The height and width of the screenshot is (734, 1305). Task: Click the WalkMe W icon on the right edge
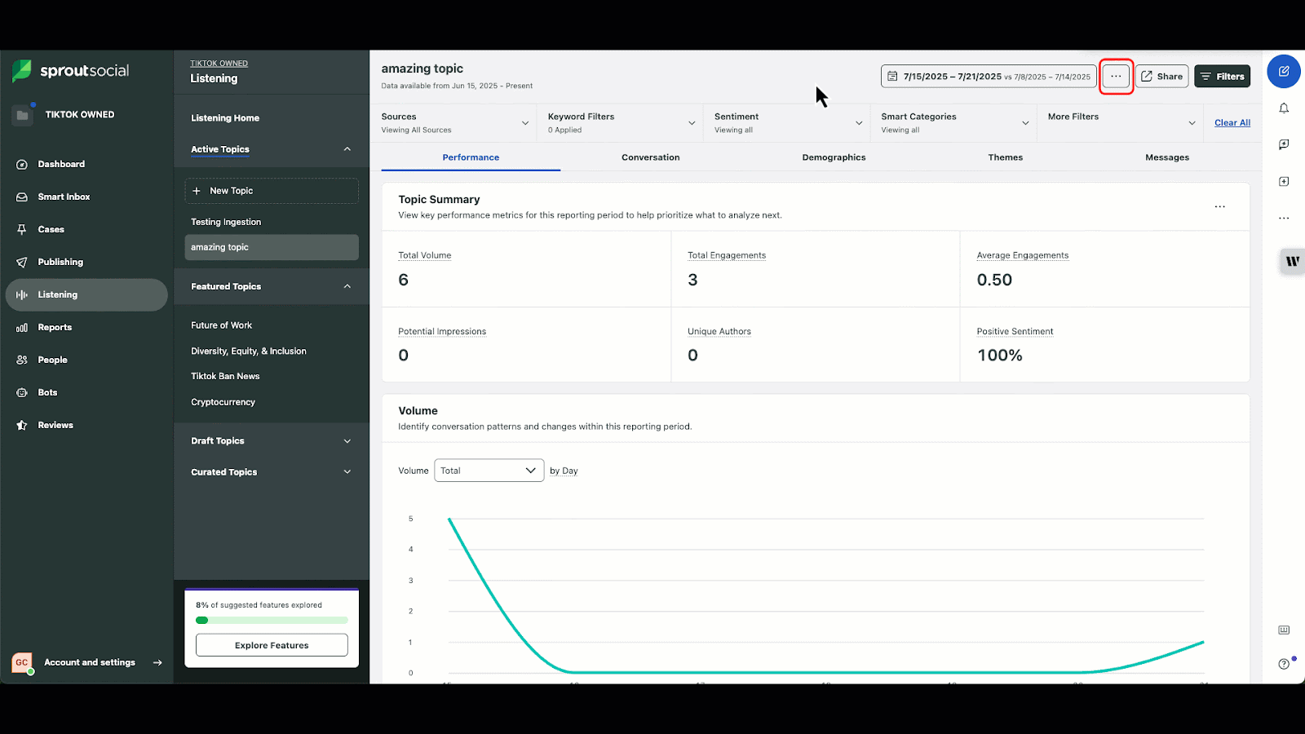pyautogui.click(x=1291, y=262)
